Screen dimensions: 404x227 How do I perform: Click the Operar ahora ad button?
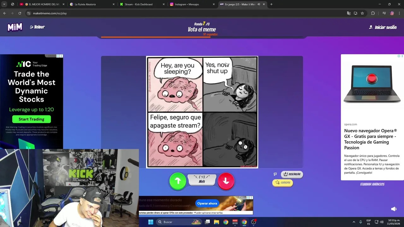[x=207, y=203]
